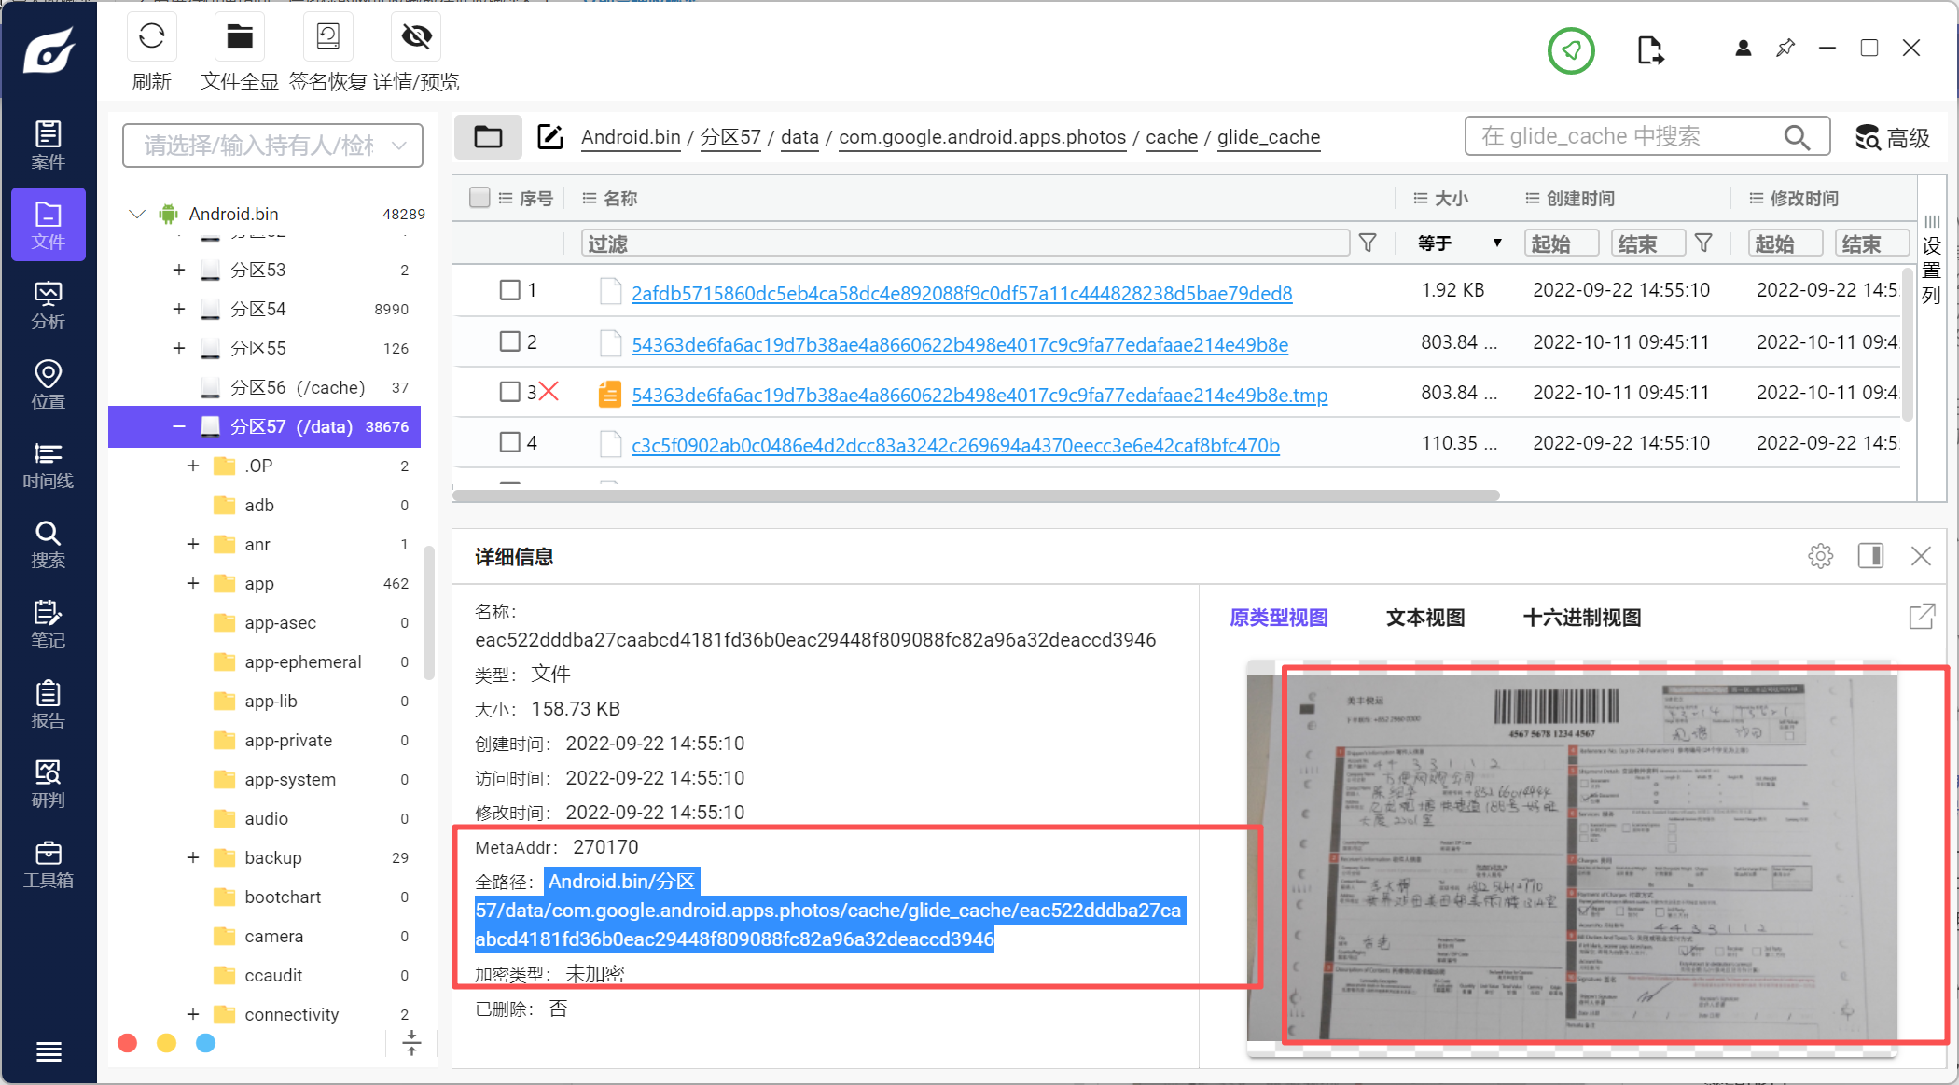Click the edit path pencil icon
1959x1085 pixels.
[550, 137]
